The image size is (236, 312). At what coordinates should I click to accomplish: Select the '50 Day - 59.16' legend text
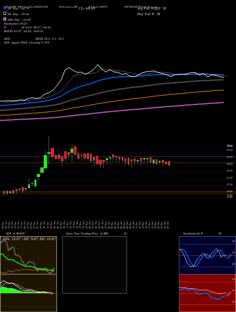point(18,14)
